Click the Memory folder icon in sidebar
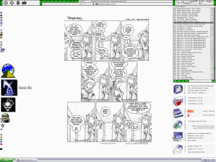Image resolution: width=216 pixels, height=162 pixels. (x=178, y=102)
